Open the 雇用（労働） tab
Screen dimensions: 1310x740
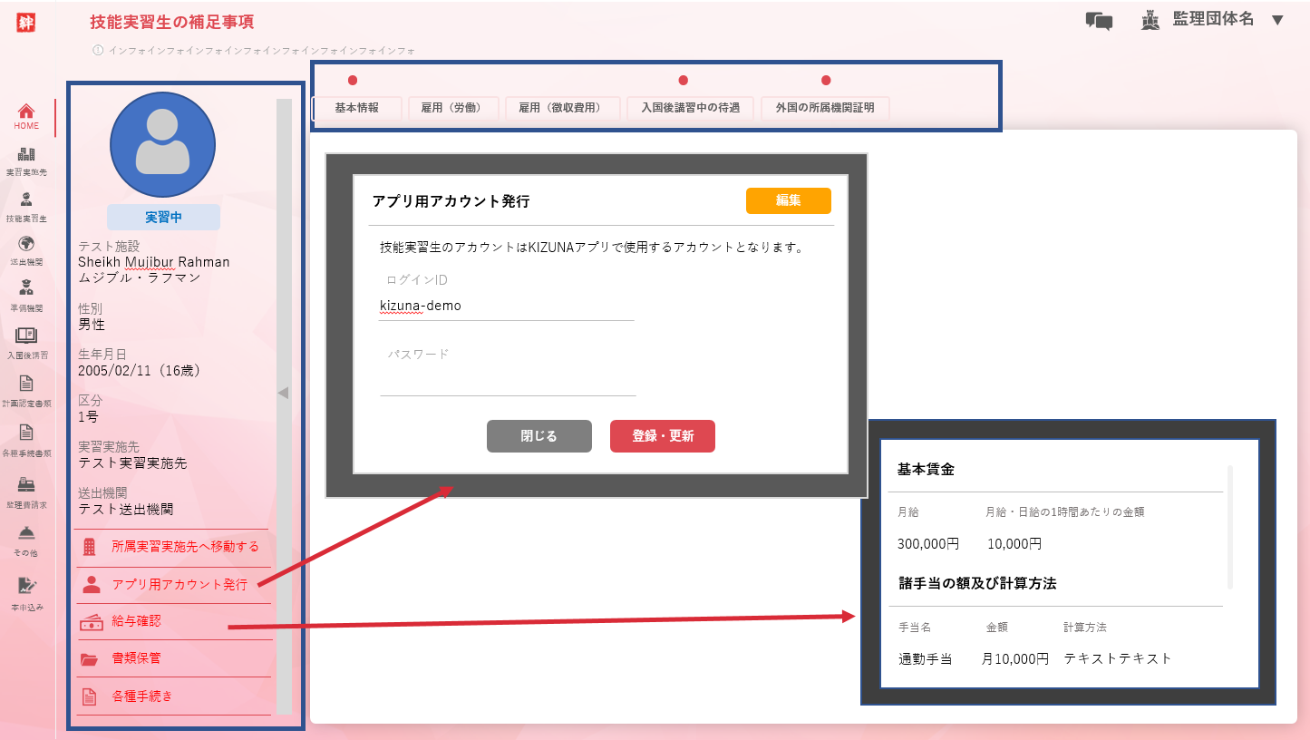point(453,108)
